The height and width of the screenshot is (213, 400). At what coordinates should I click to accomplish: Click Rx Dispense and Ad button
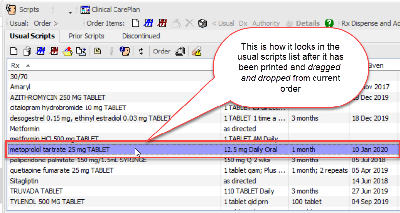(x=370, y=23)
